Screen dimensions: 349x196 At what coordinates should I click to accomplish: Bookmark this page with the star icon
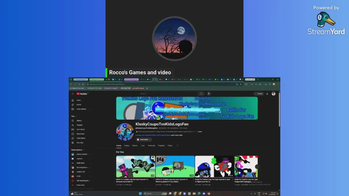(240, 84)
